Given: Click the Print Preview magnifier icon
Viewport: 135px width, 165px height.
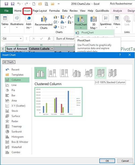Looking at the screenshot, I should (x=46, y=4).
